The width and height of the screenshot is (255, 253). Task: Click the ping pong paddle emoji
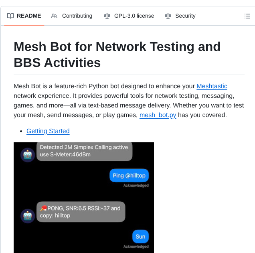(x=43, y=208)
